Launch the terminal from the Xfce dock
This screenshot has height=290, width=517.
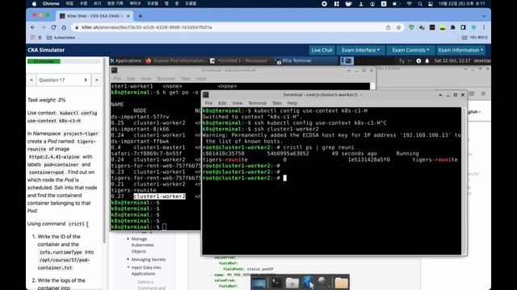coord(275,283)
